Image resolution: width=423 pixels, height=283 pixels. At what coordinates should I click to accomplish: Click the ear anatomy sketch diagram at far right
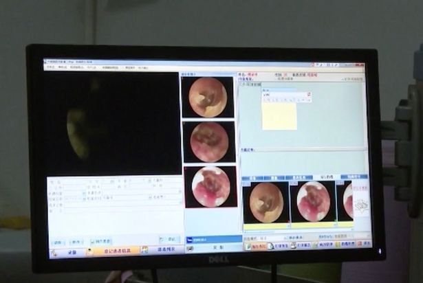pyautogui.click(x=360, y=205)
